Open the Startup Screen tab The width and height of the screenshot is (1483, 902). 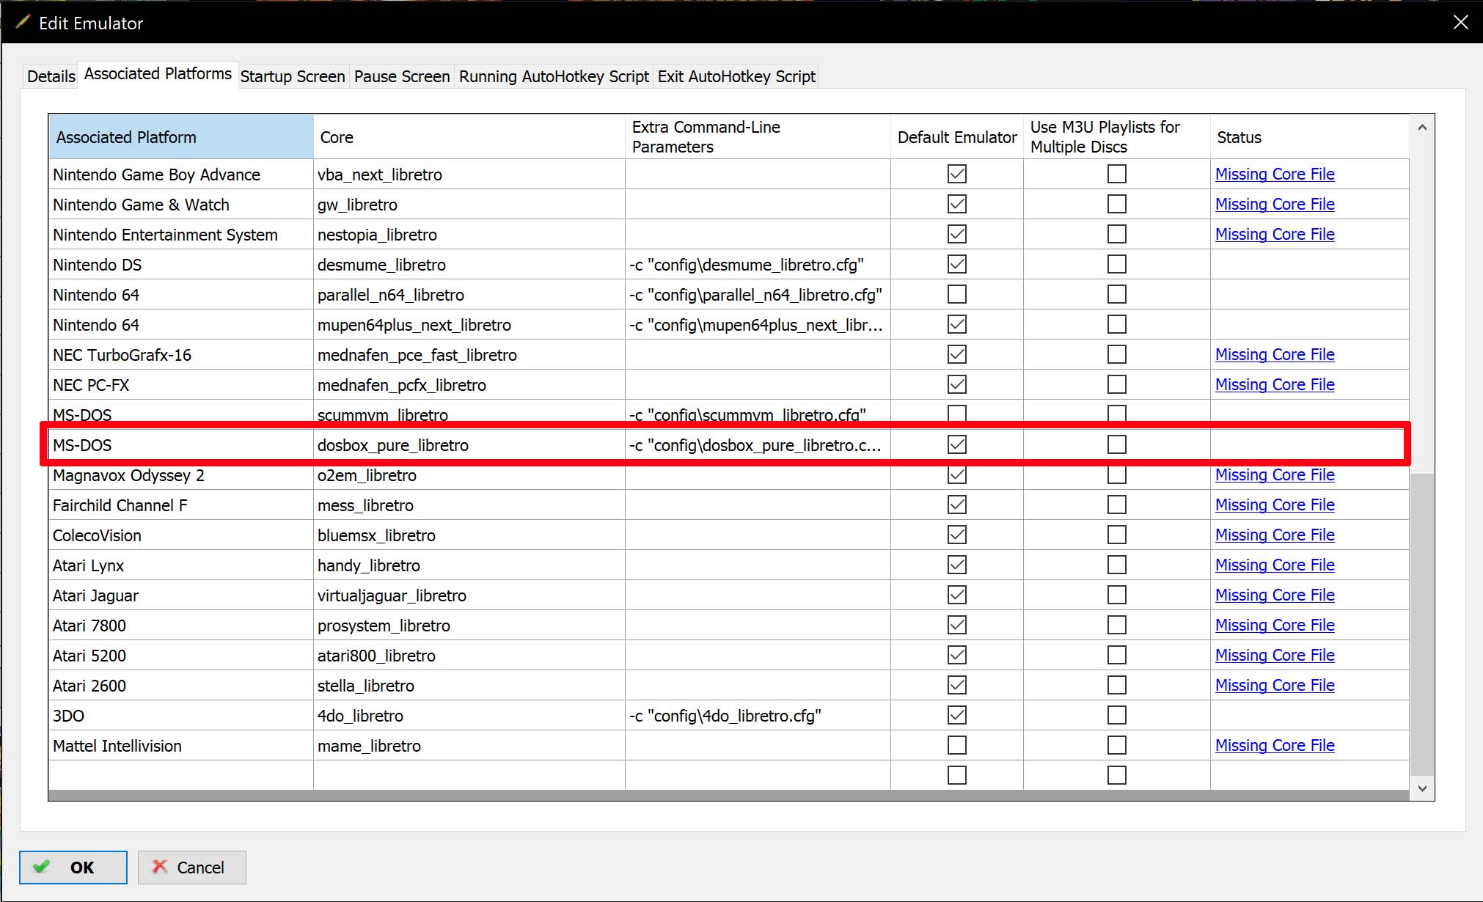292,76
